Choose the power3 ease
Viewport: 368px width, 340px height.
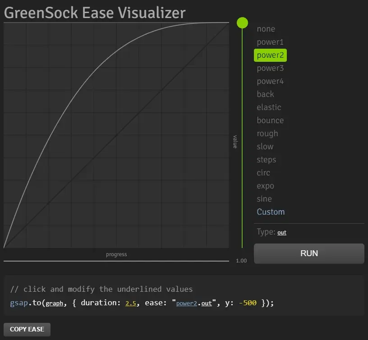click(x=270, y=68)
